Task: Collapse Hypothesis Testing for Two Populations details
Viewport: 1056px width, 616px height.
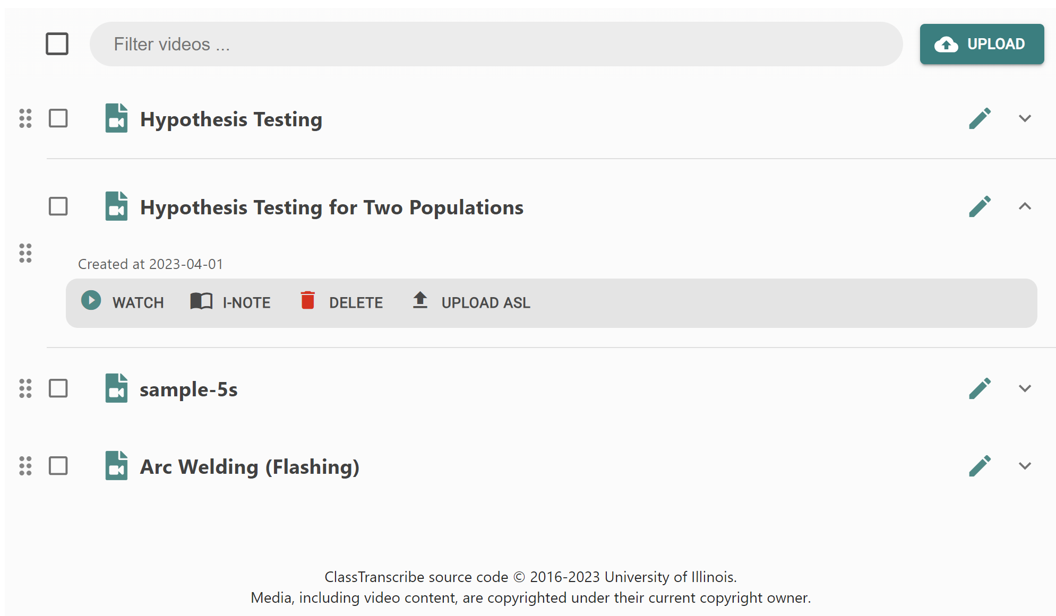Action: click(x=1025, y=206)
